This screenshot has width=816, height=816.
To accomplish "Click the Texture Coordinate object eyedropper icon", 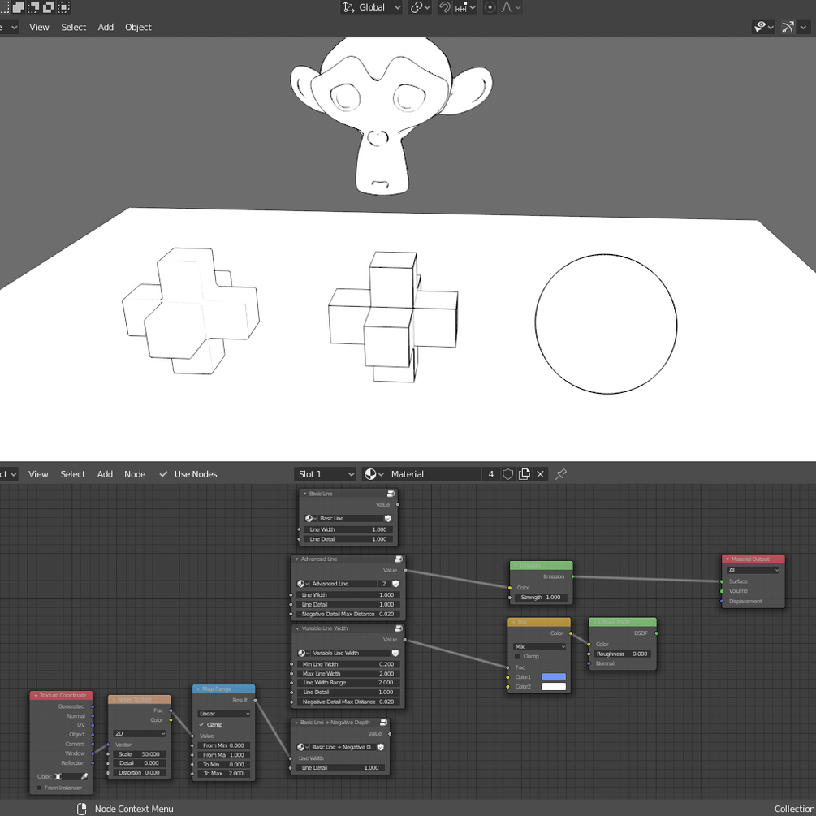I will point(84,776).
